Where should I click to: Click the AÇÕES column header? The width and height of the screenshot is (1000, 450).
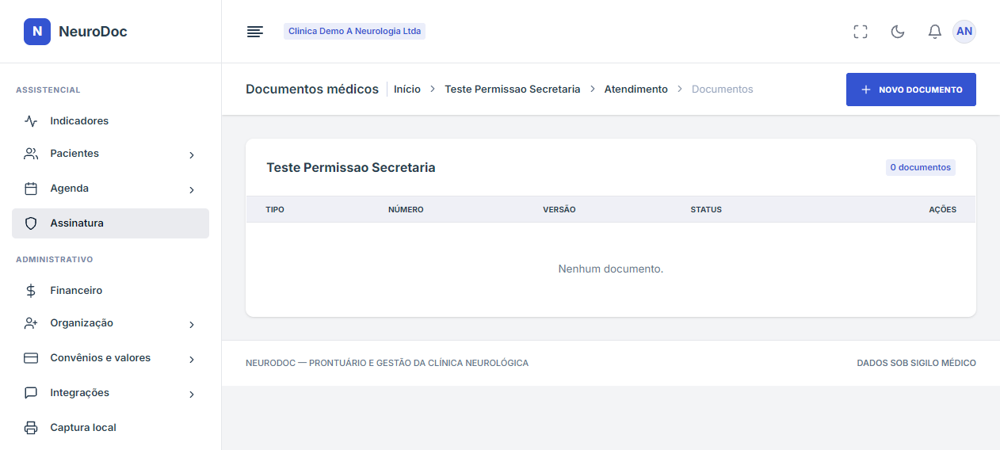943,210
